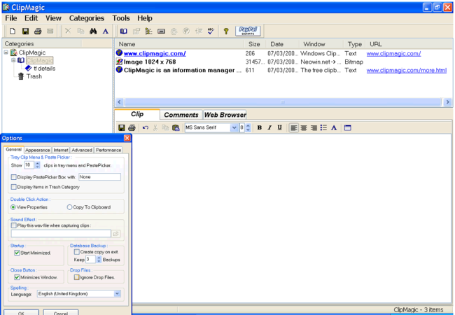Collapse the ClipMagic root tree node
This screenshot has width=455, height=315.
(6, 52)
